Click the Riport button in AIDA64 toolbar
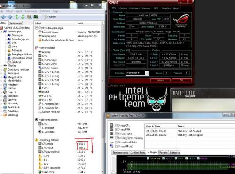Screen dimensions: 235x174 coord(50,17)
